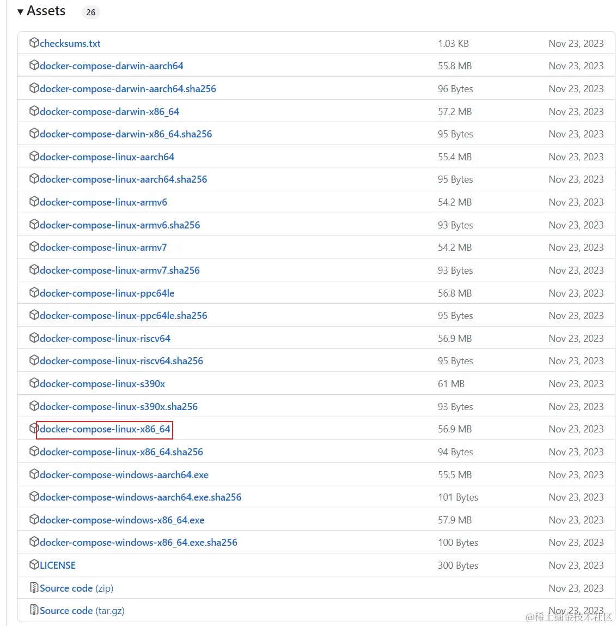This screenshot has height=626, width=616.
Task: Open docker-compose-windows-x86_64.exe.sha256 link
Action: [x=139, y=543]
